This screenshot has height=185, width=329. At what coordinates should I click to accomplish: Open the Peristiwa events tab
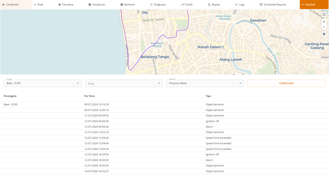66,4
